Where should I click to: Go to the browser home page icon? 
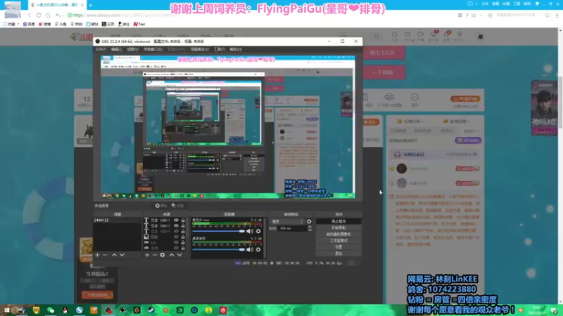[48, 15]
